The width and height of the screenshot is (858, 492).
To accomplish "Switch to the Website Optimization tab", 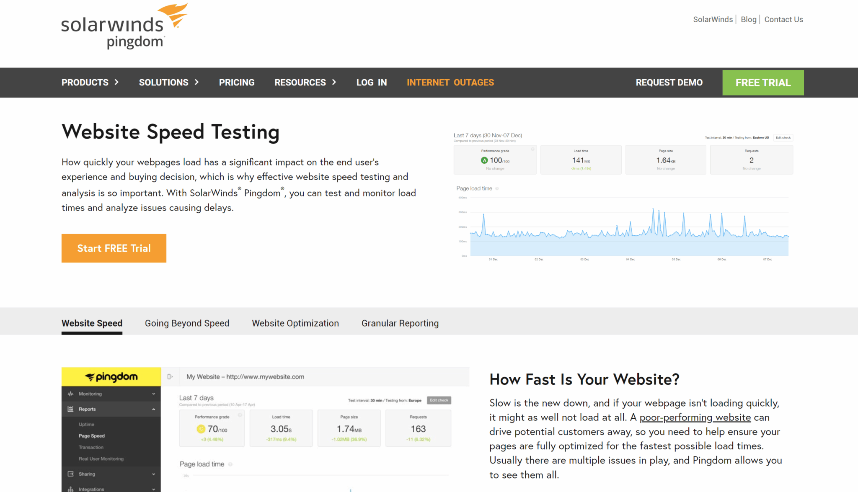I will (295, 323).
